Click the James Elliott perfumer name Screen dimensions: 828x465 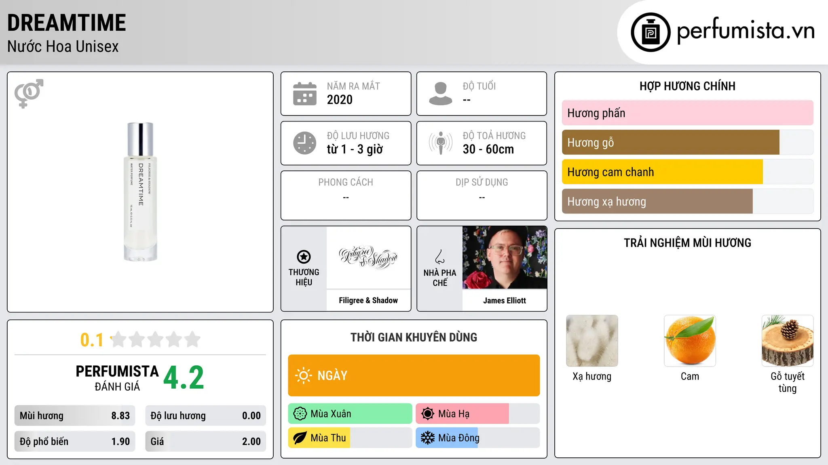tap(505, 300)
